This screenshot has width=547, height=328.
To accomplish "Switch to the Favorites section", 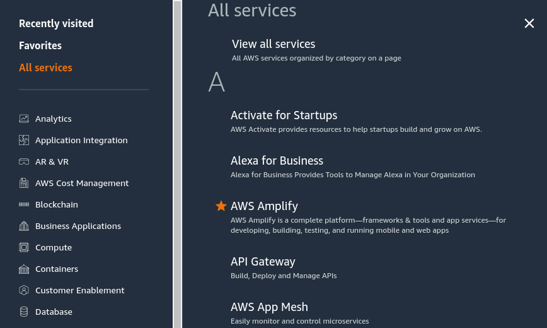I will tap(40, 45).
